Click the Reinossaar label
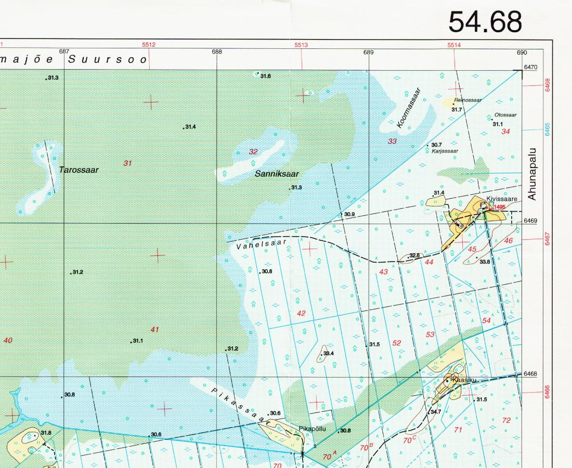The image size is (572, 468). [467, 100]
